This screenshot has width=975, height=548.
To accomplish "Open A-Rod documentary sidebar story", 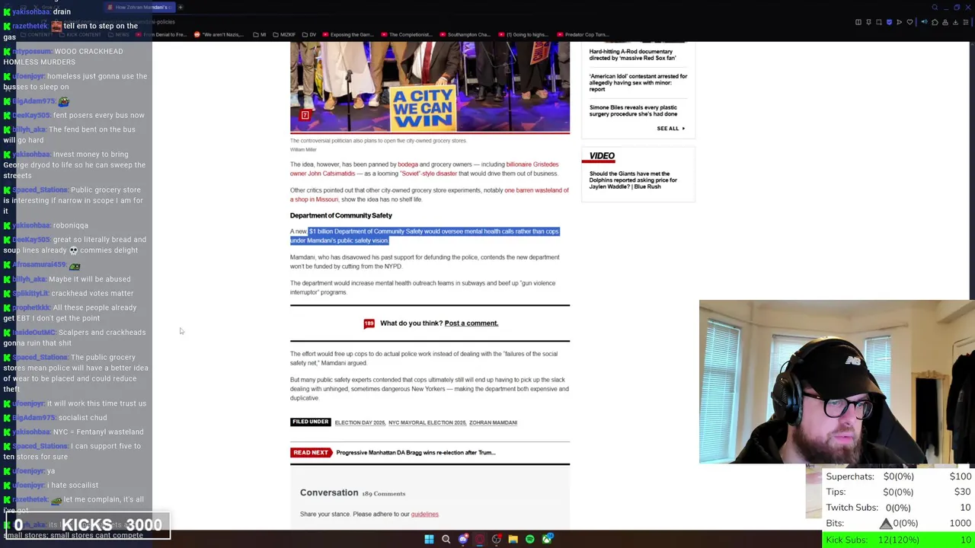I will [x=632, y=55].
